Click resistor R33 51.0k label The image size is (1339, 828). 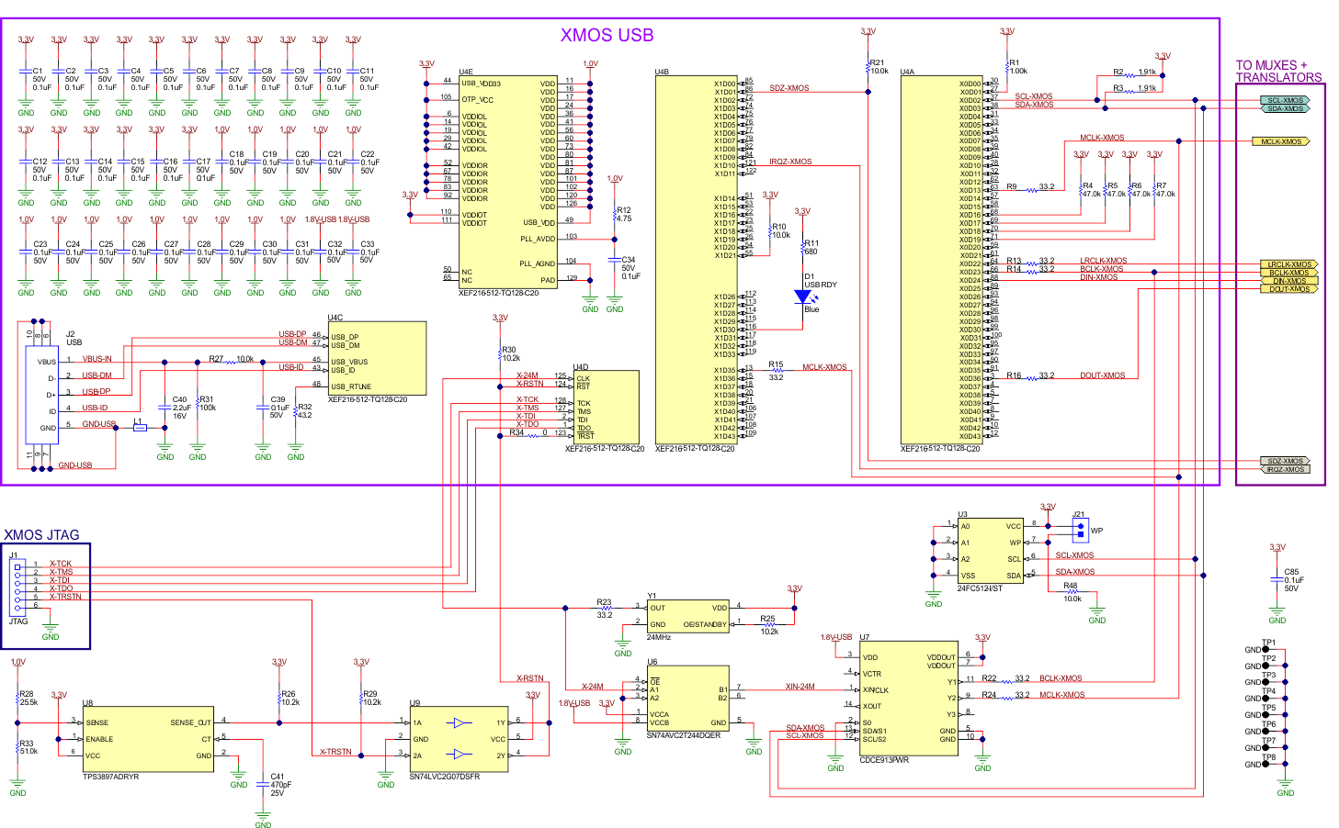[28, 747]
